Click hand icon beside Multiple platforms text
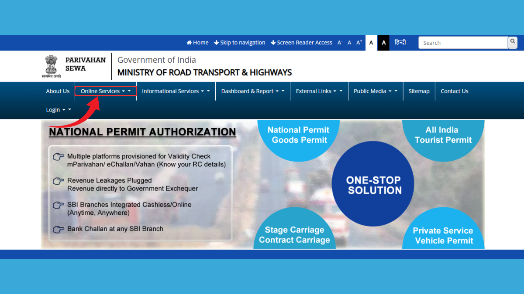The width and height of the screenshot is (524, 294). click(x=59, y=157)
